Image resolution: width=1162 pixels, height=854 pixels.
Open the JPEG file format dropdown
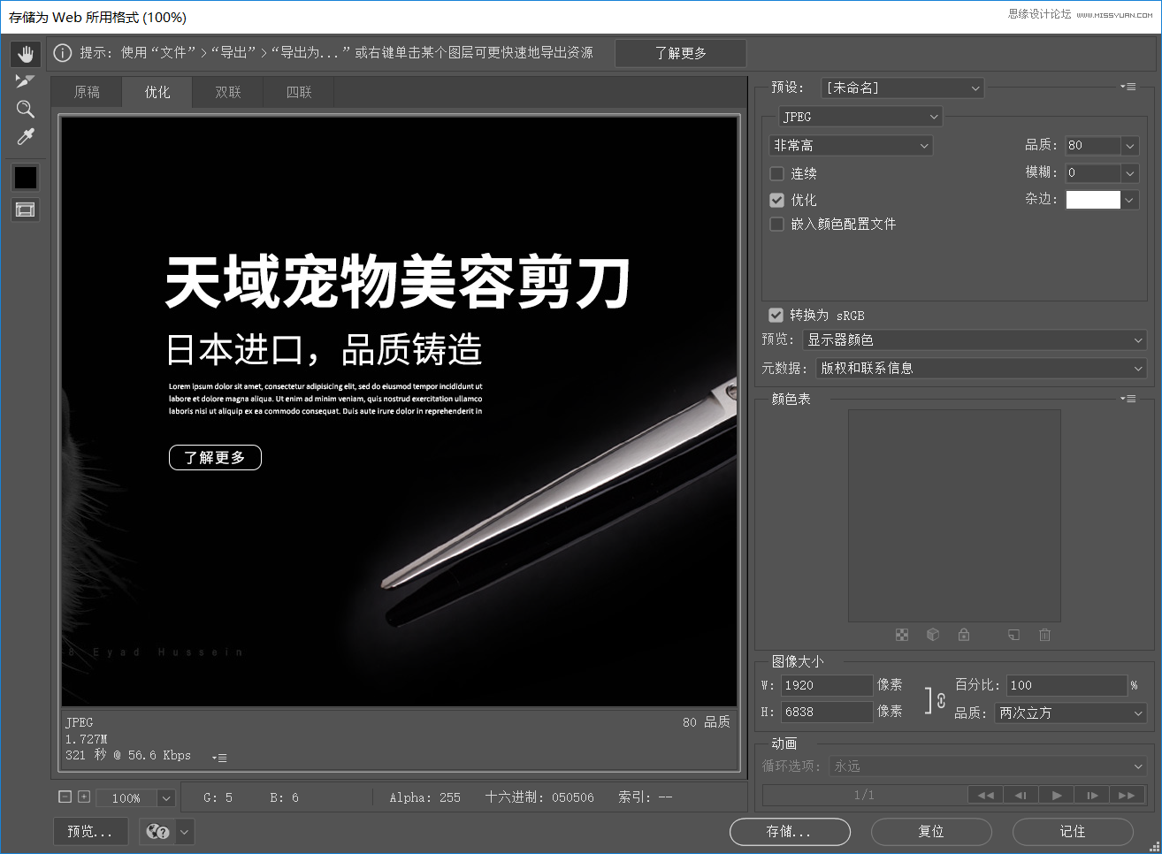point(860,117)
